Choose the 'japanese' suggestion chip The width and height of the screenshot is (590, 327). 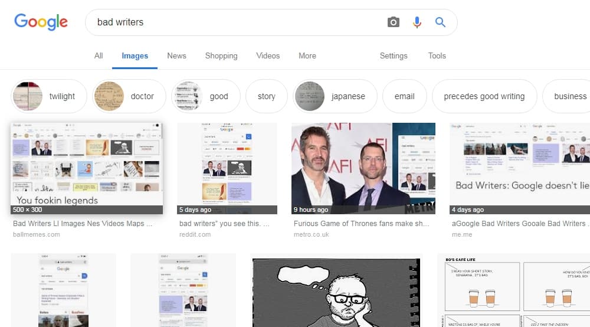point(335,96)
